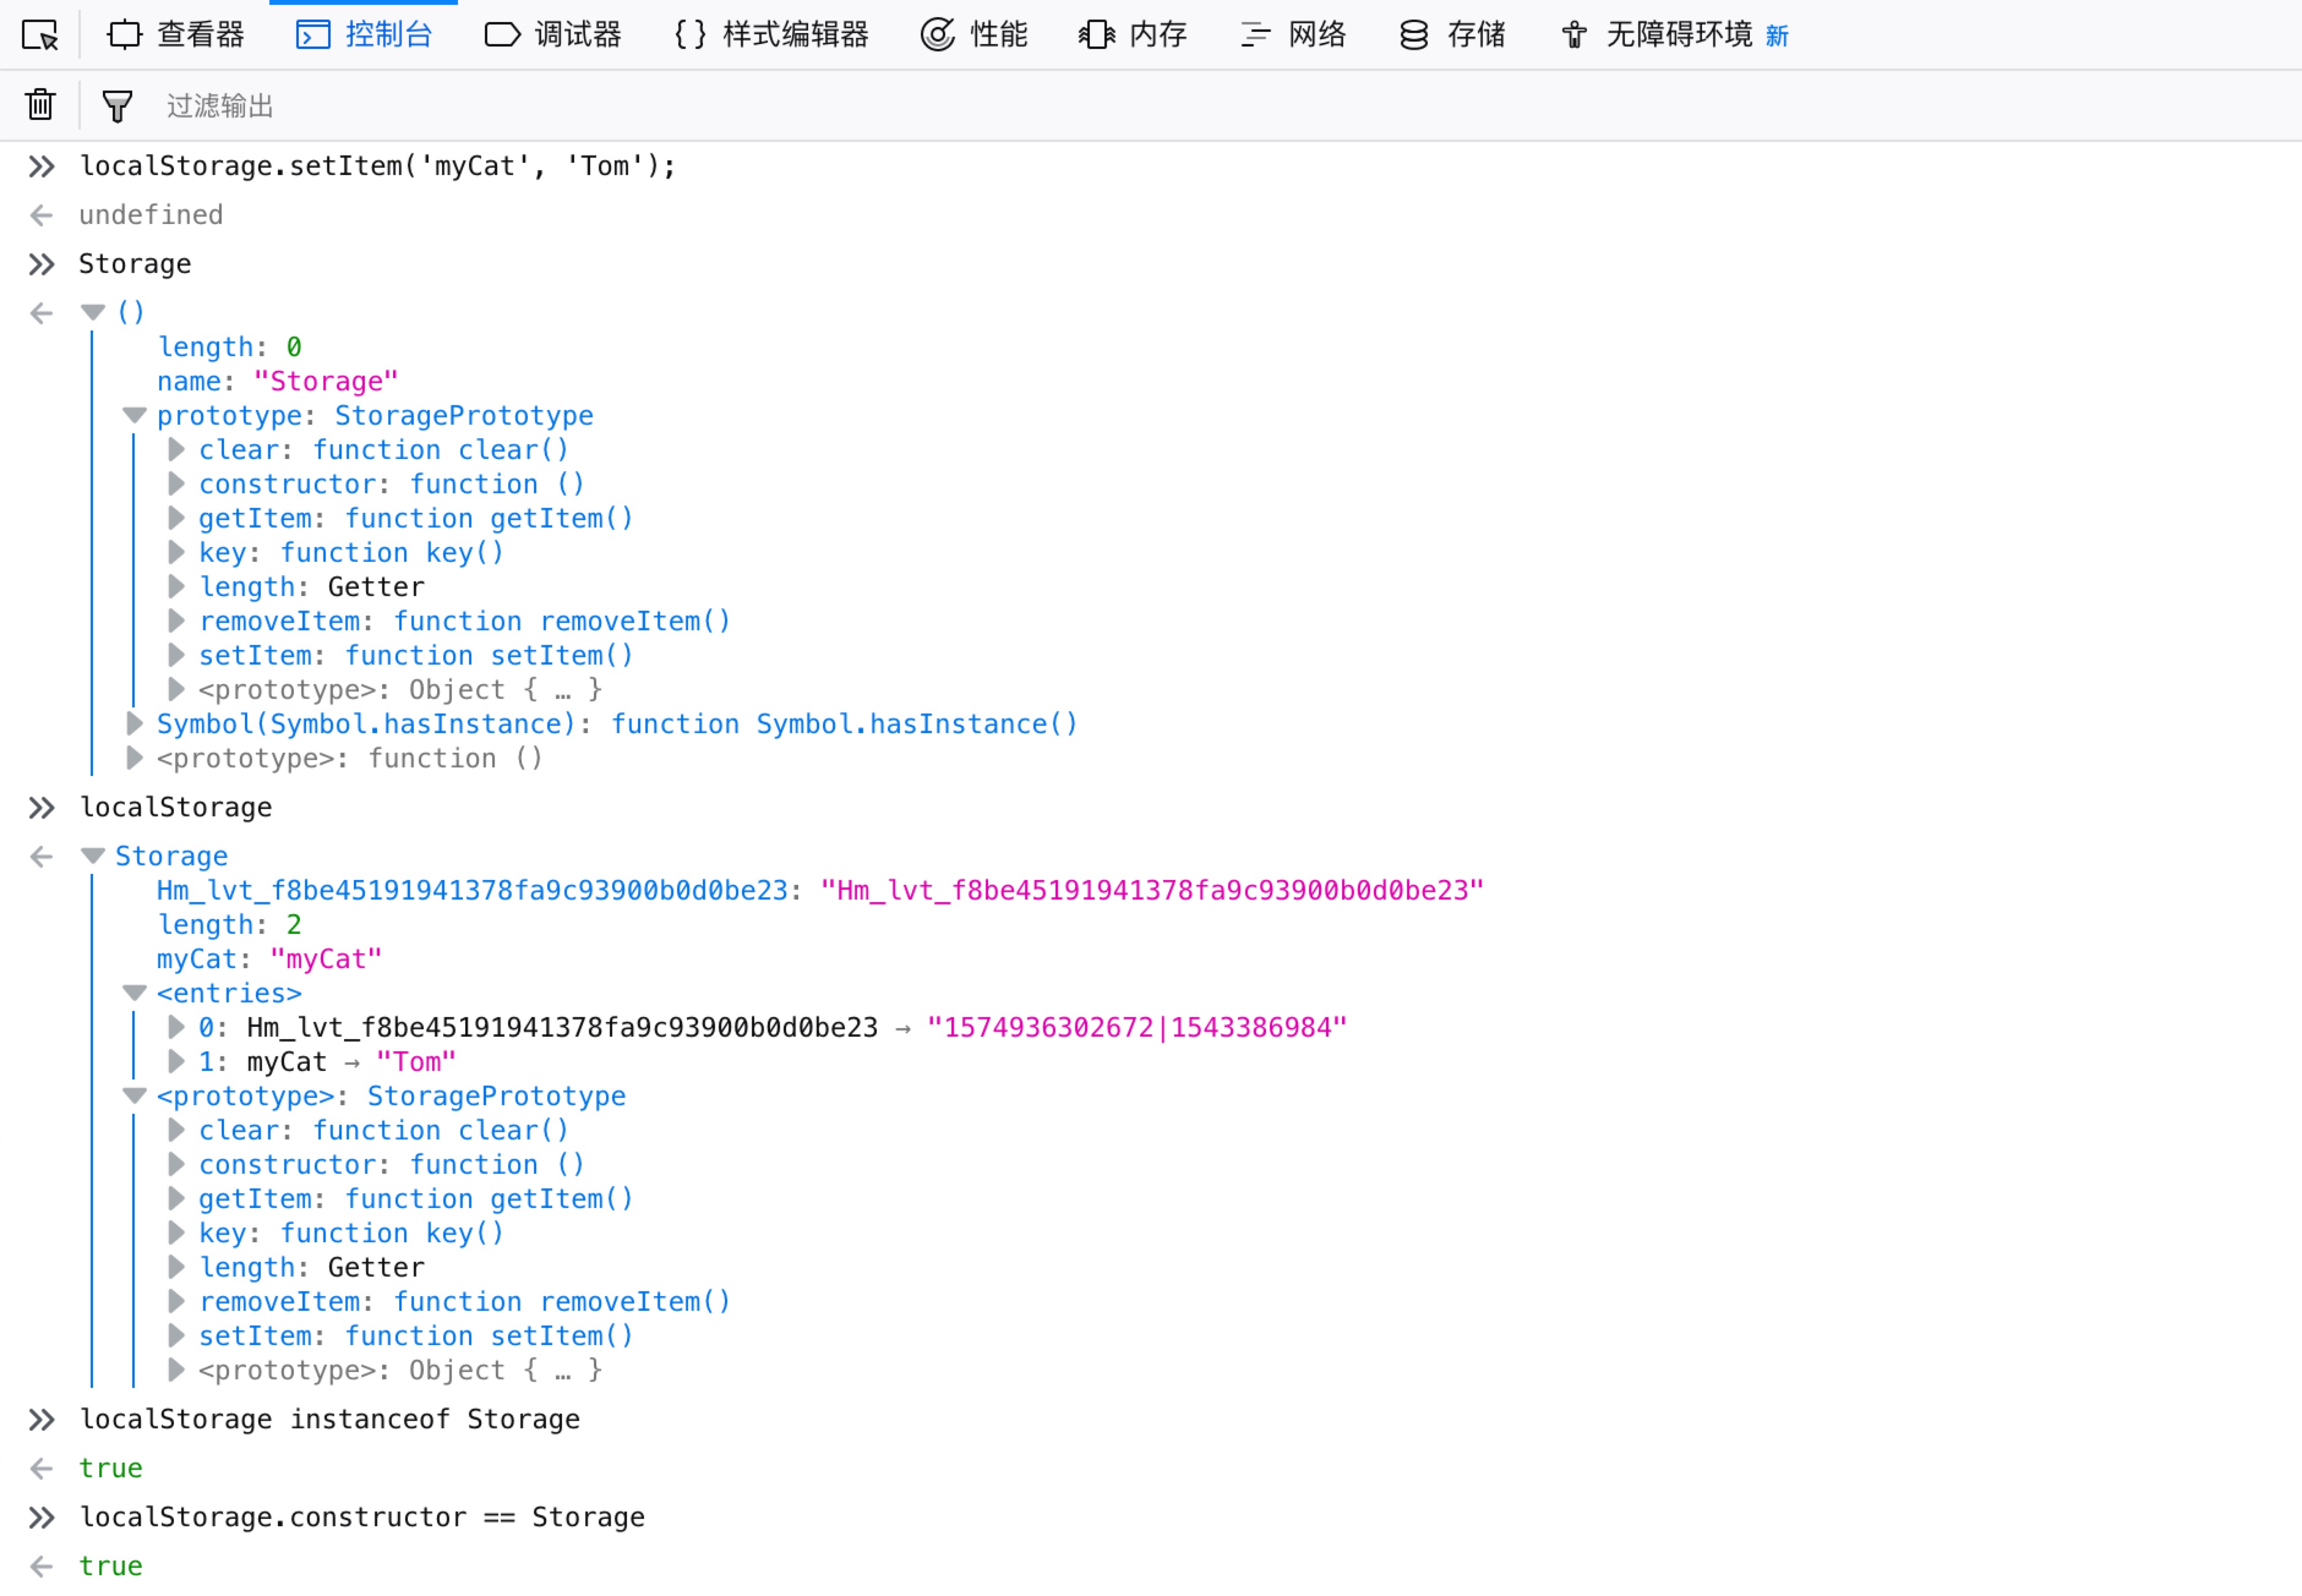This screenshot has height=1596, width=2302.
Task: Open the Memory (内存) panel
Action: click(x=1133, y=35)
